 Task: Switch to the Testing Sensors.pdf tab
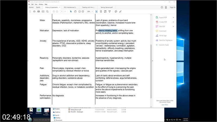tap(106, 7)
